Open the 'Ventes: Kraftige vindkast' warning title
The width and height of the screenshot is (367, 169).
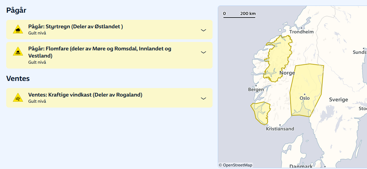point(85,95)
